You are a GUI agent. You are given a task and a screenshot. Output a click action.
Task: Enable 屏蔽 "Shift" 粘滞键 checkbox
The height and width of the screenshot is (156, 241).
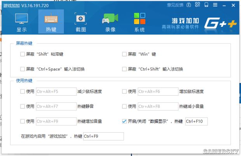23,54
